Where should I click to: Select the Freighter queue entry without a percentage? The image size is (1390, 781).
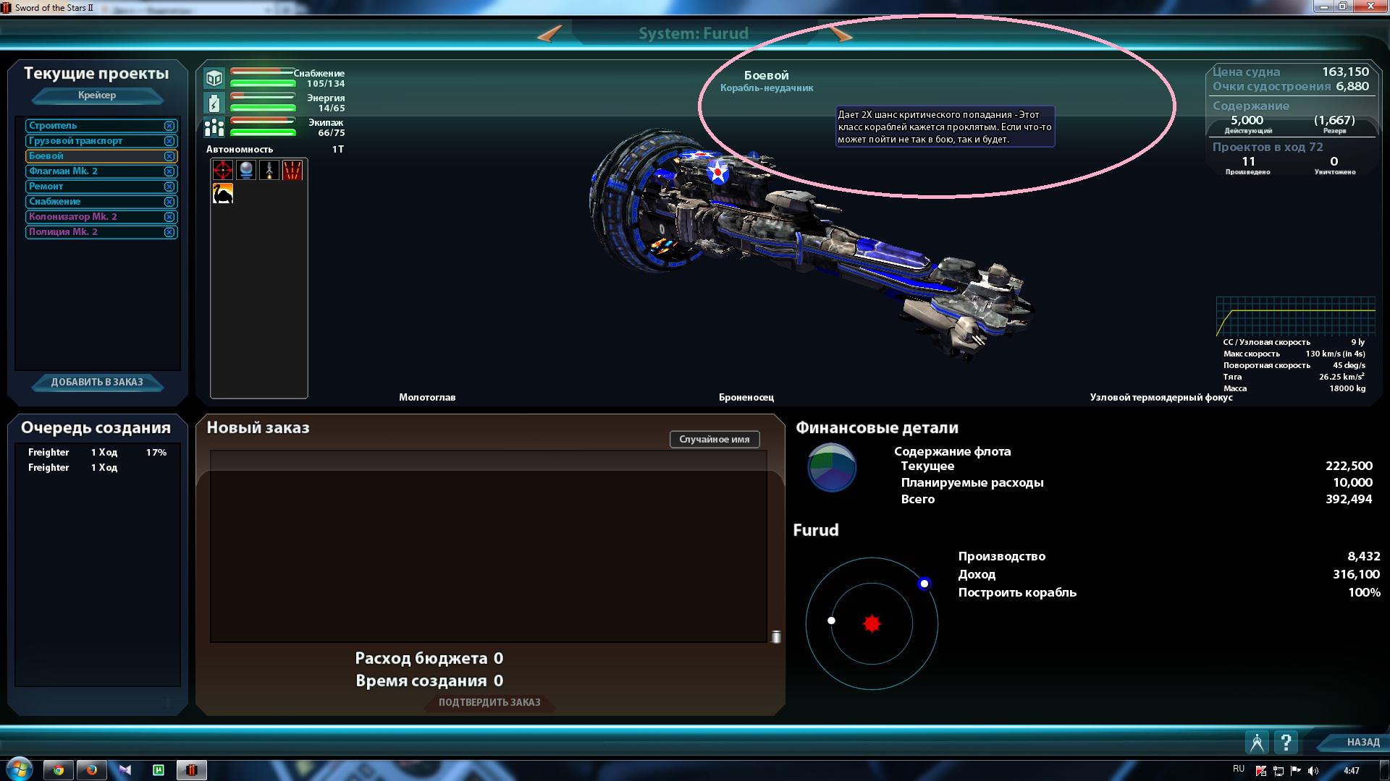pos(97,468)
